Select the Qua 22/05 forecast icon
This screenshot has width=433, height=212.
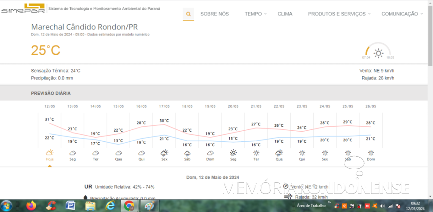click(x=279, y=153)
